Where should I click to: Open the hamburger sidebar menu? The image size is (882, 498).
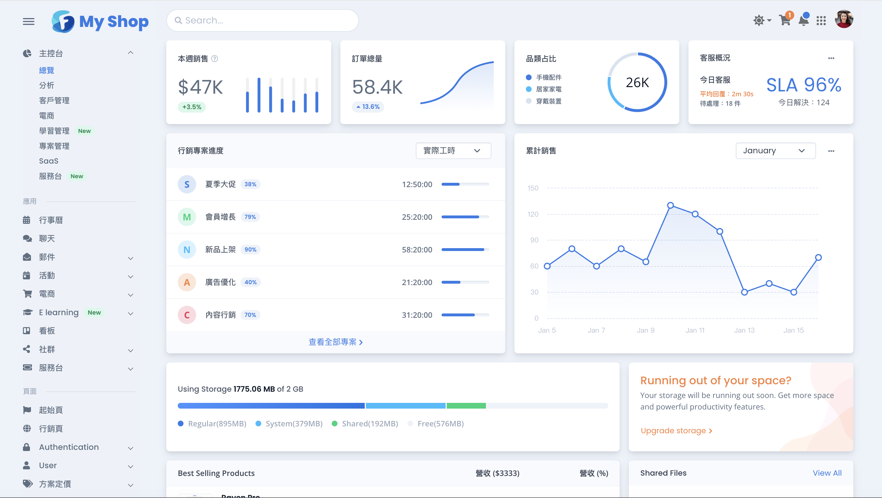pyautogui.click(x=28, y=21)
